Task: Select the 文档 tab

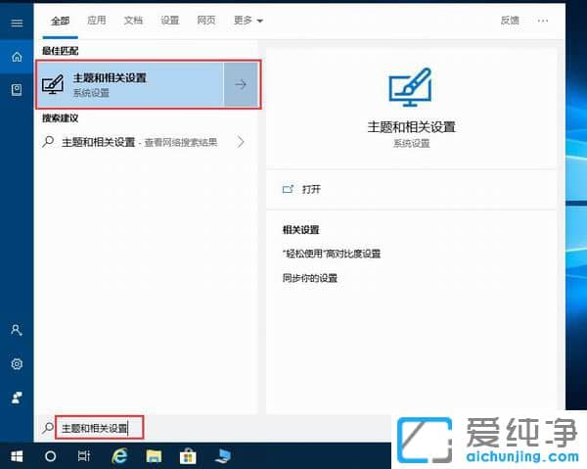Action: [133, 20]
